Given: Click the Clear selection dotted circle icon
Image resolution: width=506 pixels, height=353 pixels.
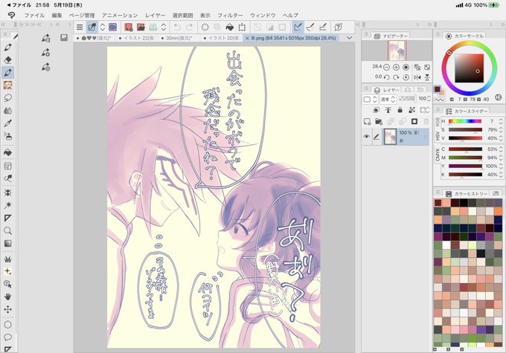Looking at the screenshot, I should tap(205, 27).
